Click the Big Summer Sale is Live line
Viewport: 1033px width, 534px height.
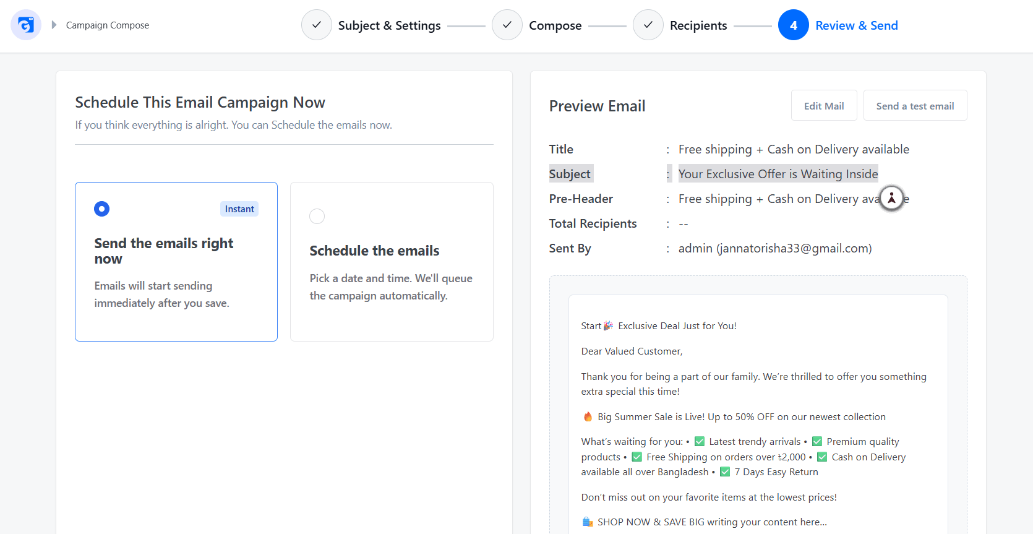point(734,416)
